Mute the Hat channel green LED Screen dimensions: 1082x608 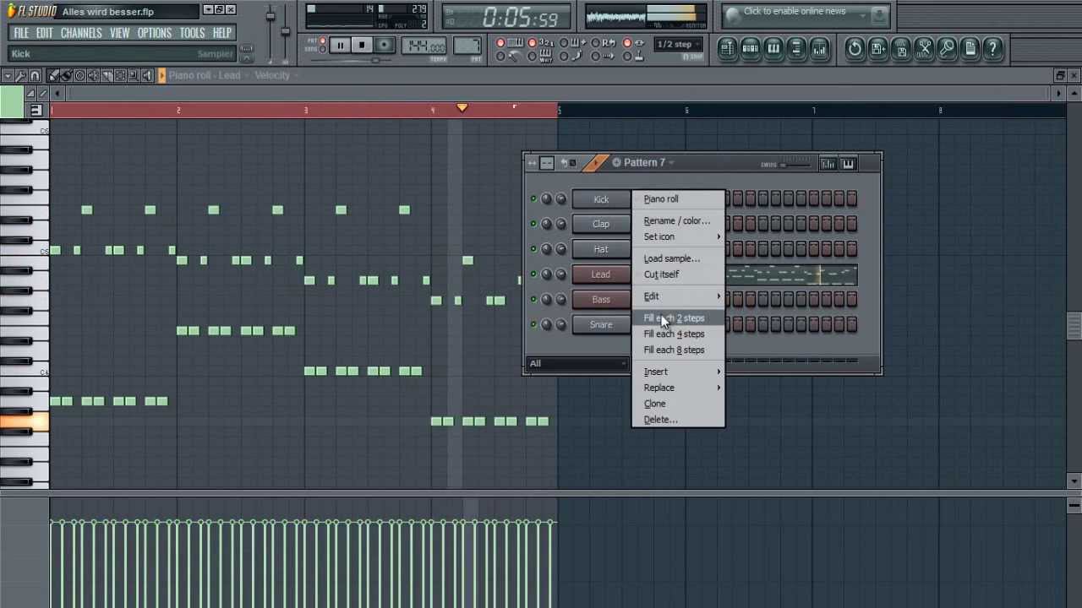(x=533, y=249)
